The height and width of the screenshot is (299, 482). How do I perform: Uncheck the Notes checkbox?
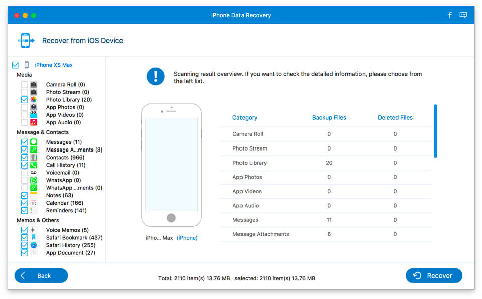coord(24,195)
